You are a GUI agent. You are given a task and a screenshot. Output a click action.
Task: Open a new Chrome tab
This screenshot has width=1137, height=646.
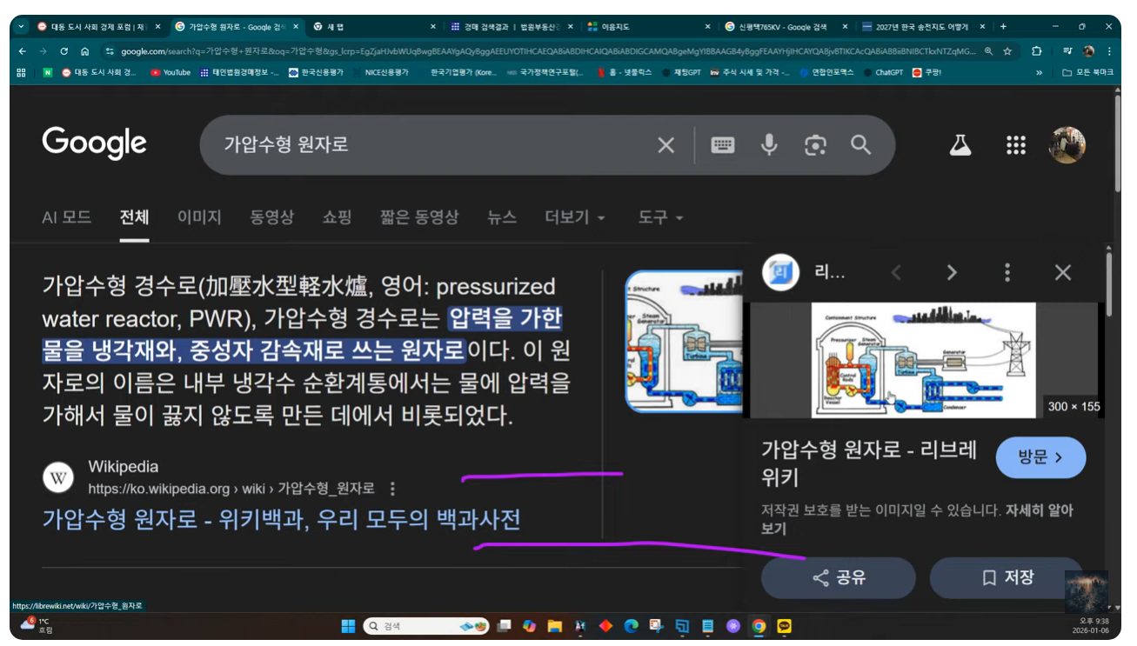click(x=1003, y=27)
